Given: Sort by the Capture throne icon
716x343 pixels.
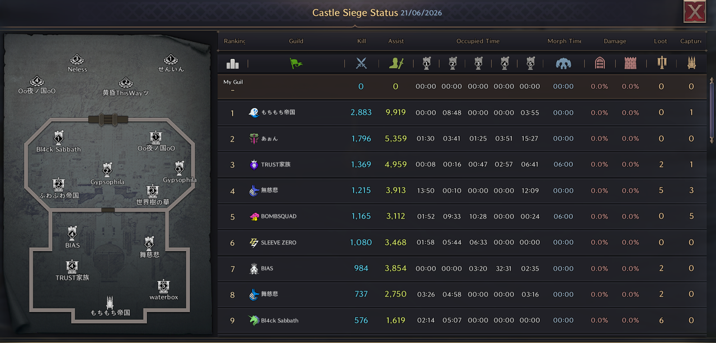Looking at the screenshot, I should [x=691, y=64].
